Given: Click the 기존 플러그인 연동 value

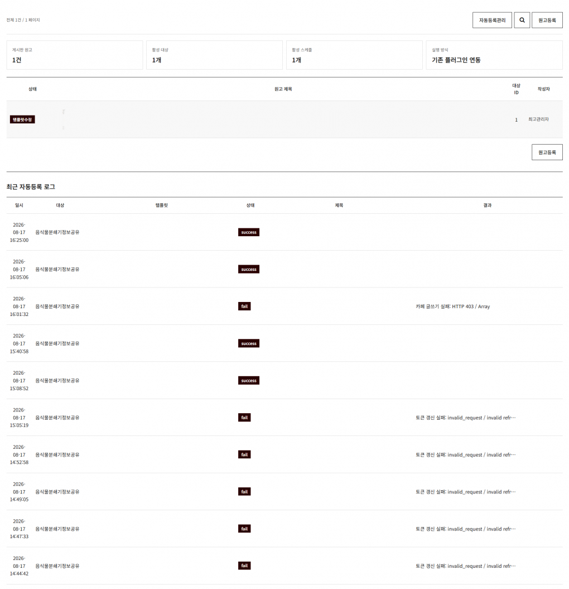Looking at the screenshot, I should tap(456, 60).
